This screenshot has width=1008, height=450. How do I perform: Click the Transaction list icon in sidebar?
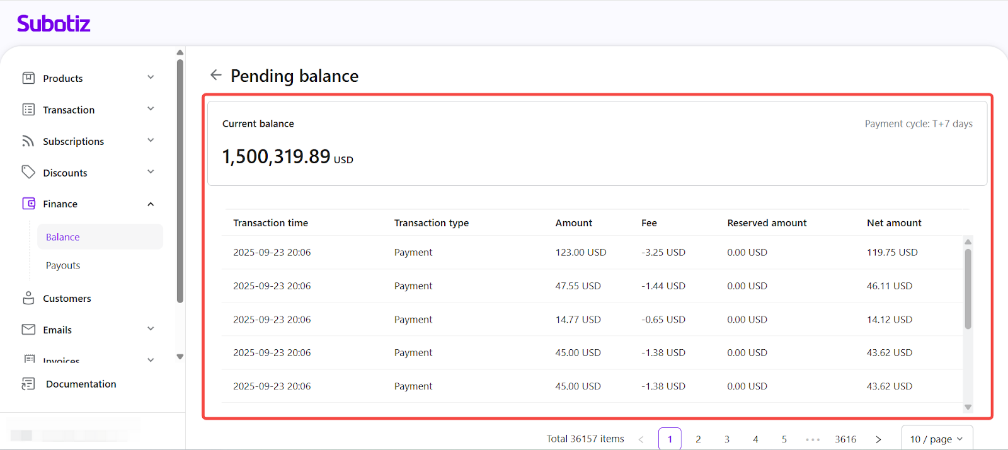(x=28, y=110)
